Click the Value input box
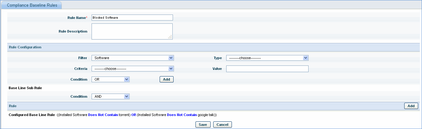Screen dimensions: 422x129 pyautogui.click(x=267, y=69)
